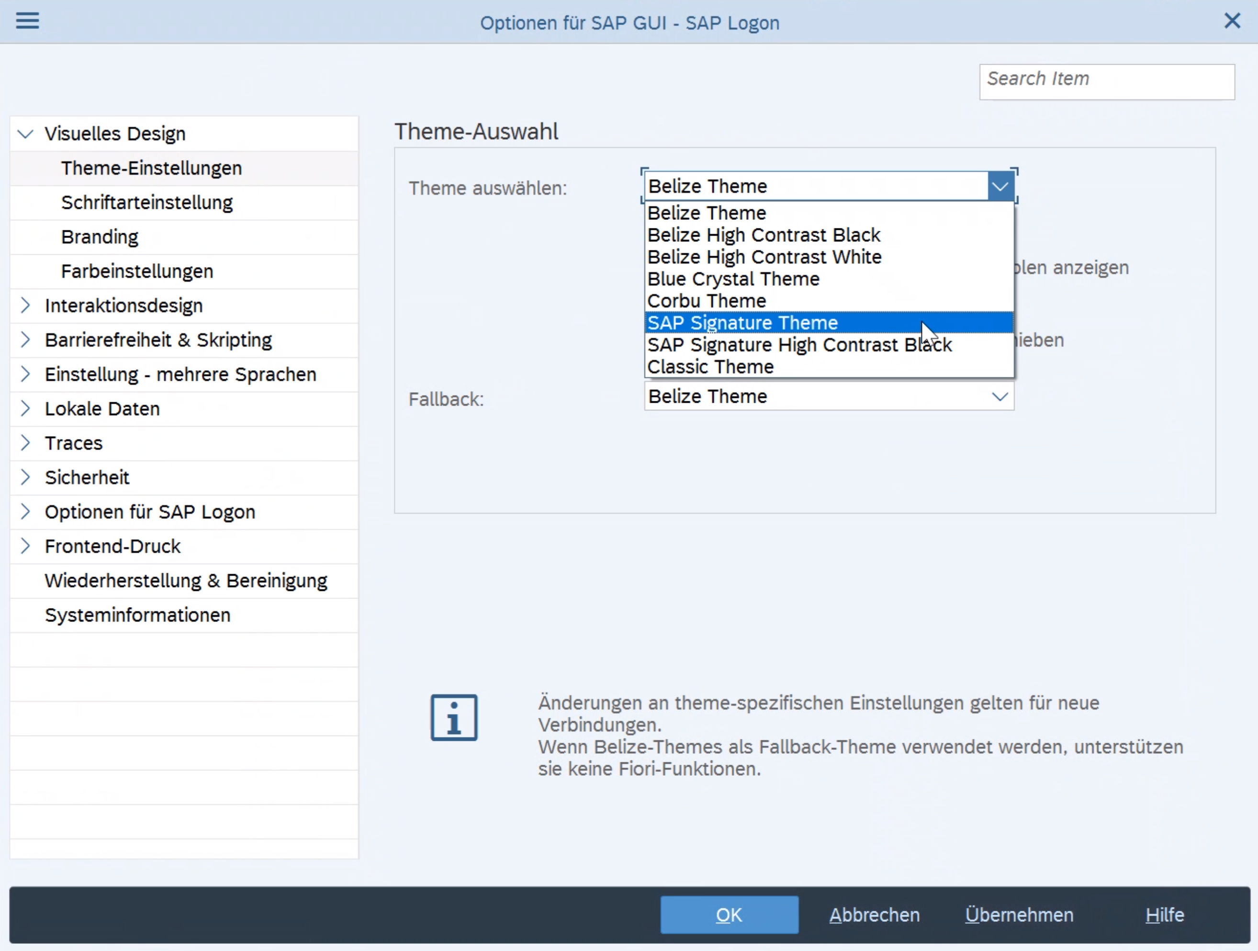This screenshot has height=951, width=1258.
Task: Select Systeminformationen in the sidebar
Action: click(x=137, y=615)
